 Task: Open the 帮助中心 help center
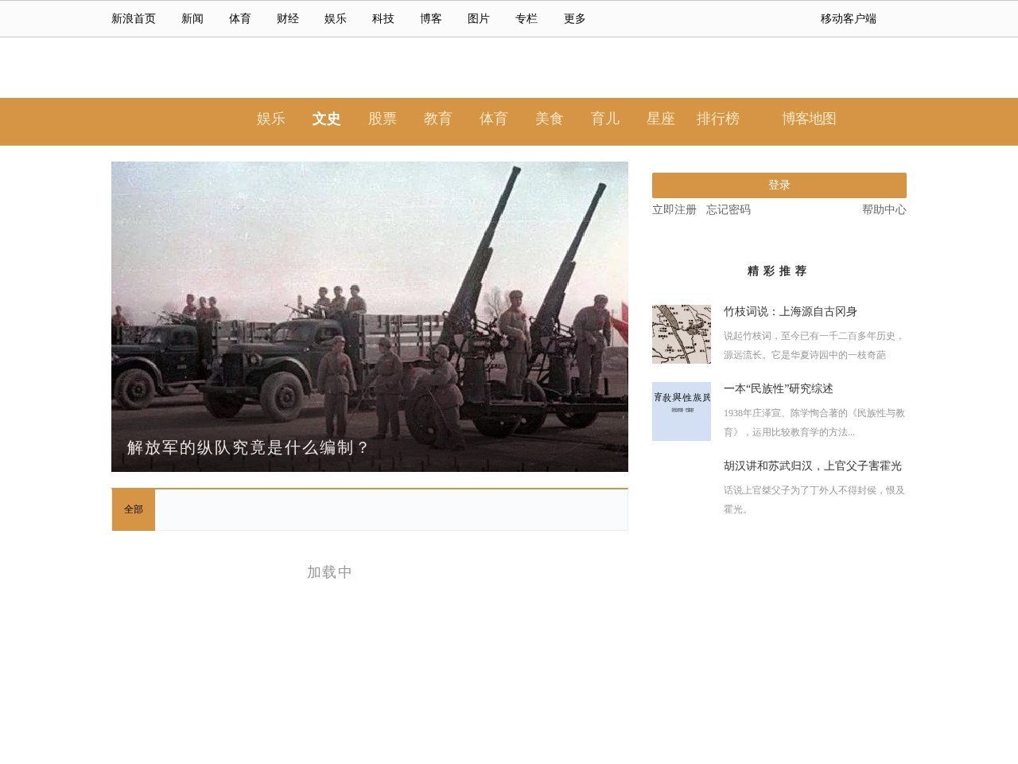pos(884,210)
